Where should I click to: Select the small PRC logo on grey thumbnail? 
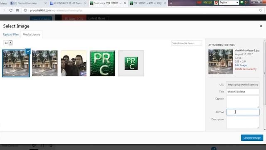pos(131,63)
